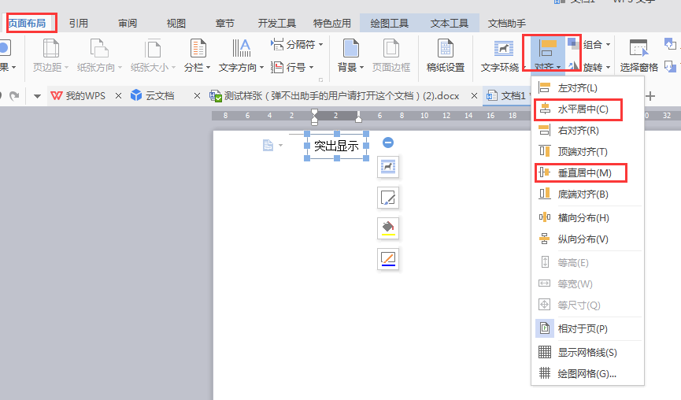
Task: Click the layout options floating button
Action: [388, 166]
